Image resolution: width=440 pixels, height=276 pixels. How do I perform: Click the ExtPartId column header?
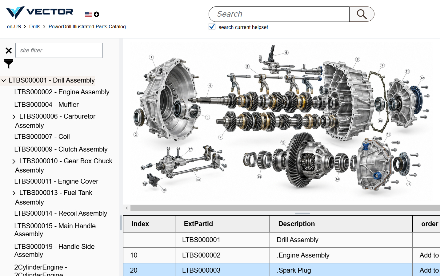point(222,224)
